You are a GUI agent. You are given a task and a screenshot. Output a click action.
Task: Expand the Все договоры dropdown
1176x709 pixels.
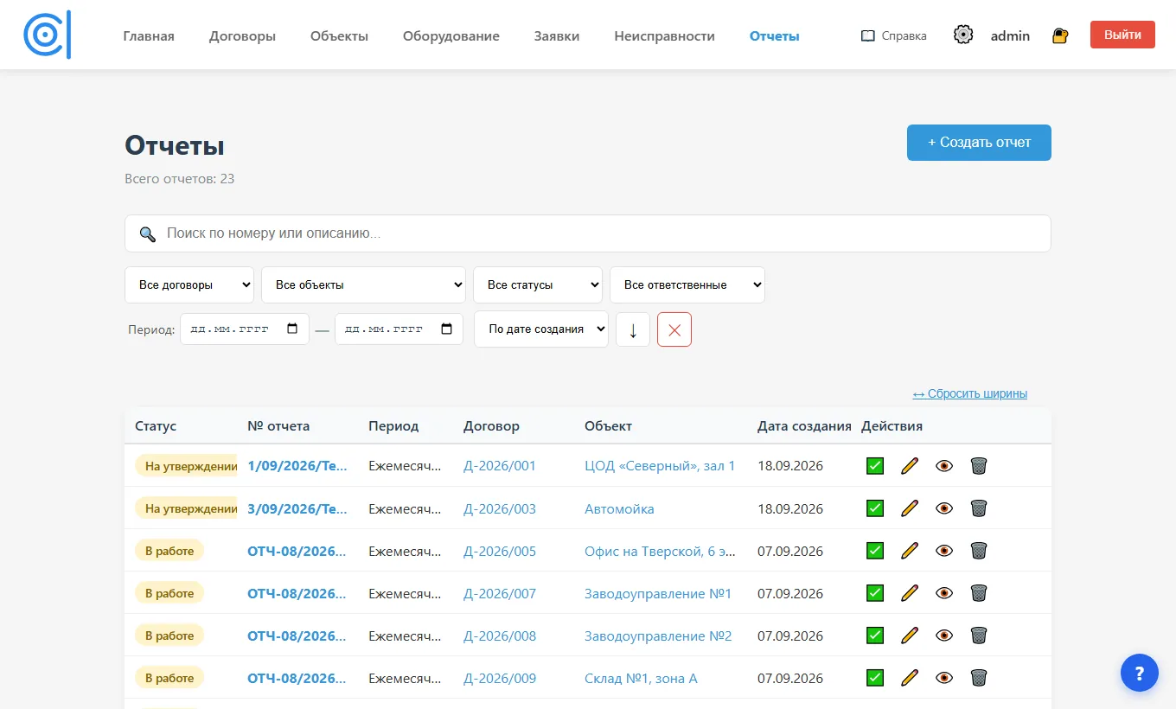[x=189, y=285]
